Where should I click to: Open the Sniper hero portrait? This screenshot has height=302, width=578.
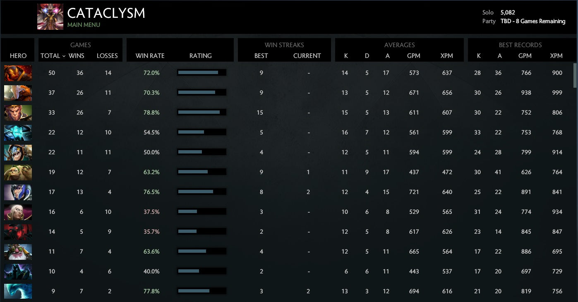[x=18, y=252]
